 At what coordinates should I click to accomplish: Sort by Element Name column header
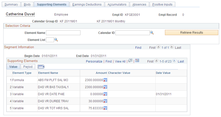coord(48,73)
